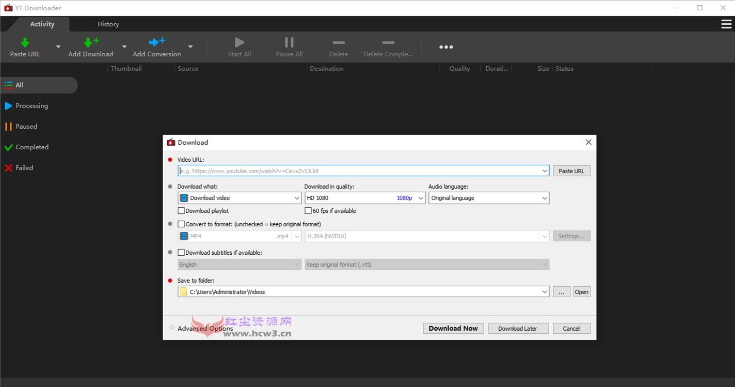Click the Download Now button
This screenshot has height=387, width=735.
click(453, 329)
